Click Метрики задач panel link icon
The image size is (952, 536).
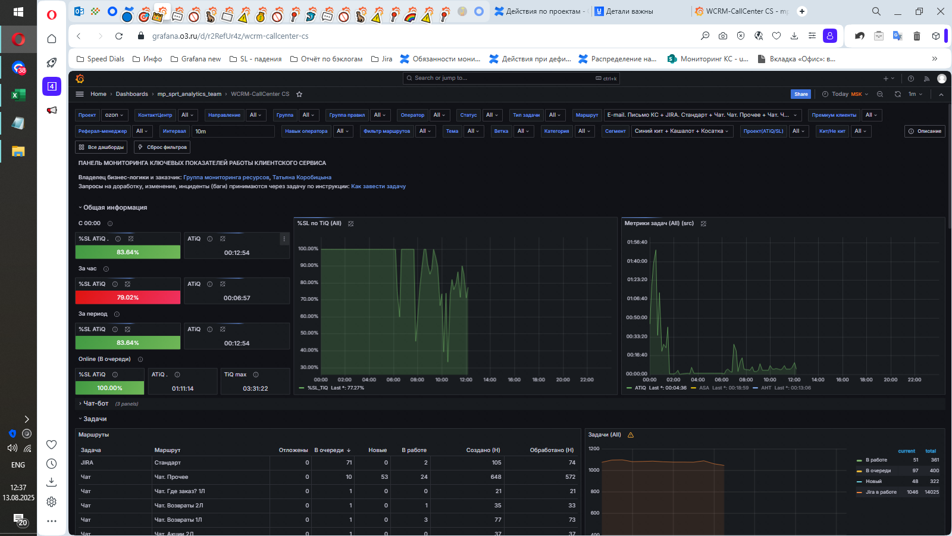tap(703, 223)
